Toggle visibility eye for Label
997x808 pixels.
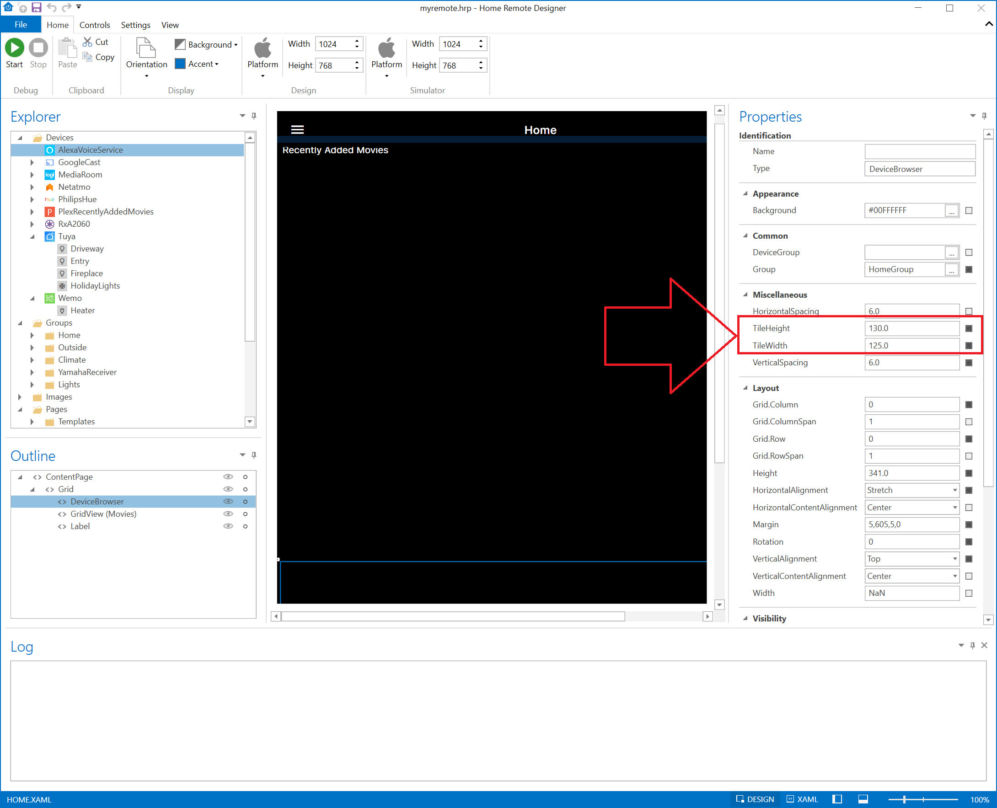point(228,526)
